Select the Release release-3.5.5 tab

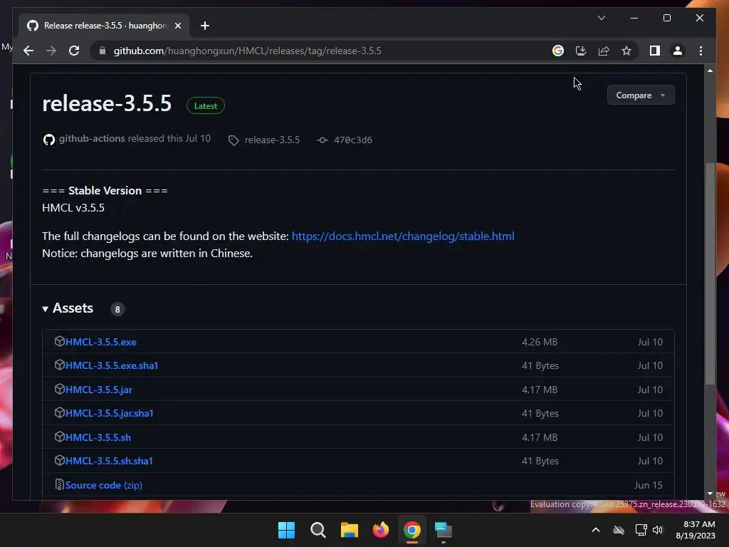coord(104,26)
